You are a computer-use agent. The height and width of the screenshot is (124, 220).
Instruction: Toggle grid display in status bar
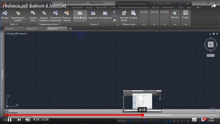(129, 121)
